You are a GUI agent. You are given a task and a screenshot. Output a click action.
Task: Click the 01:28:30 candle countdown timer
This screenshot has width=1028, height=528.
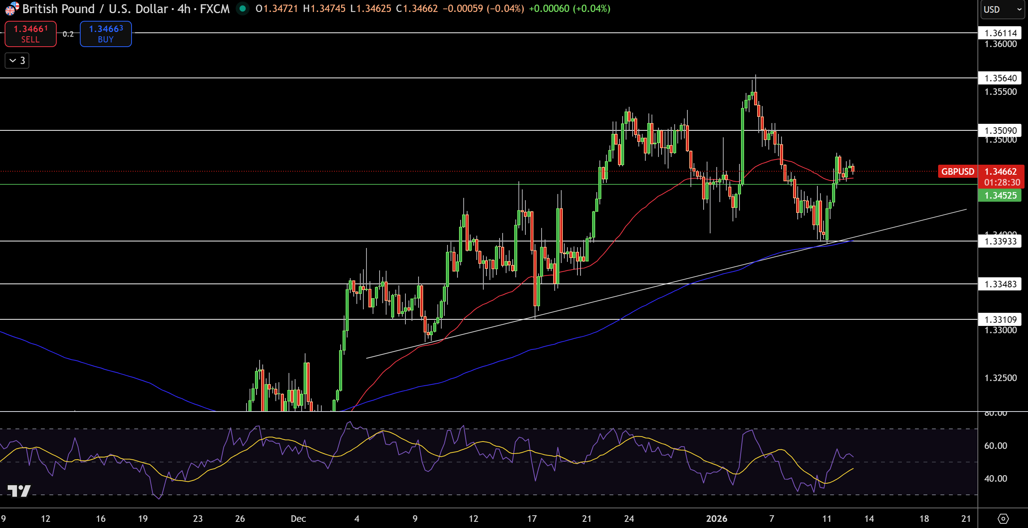[x=1002, y=182]
